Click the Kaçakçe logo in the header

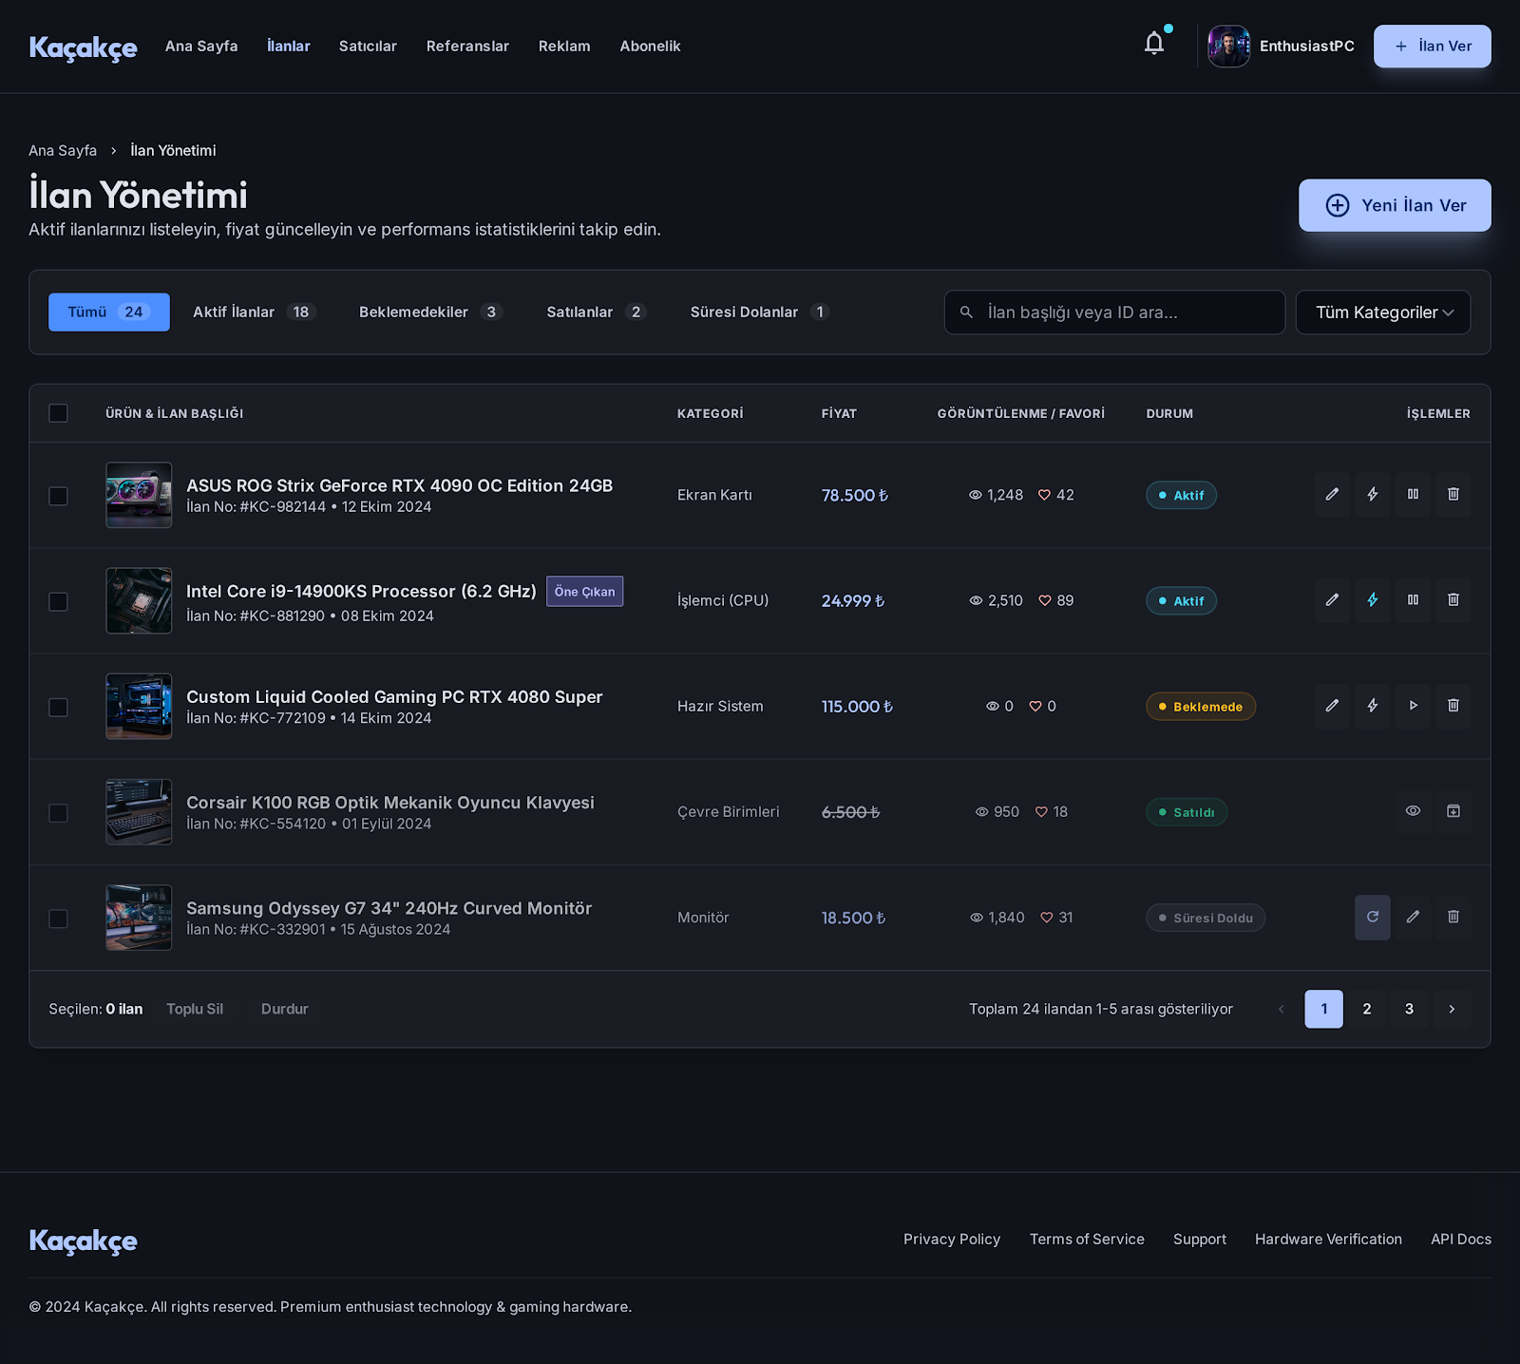click(x=83, y=47)
